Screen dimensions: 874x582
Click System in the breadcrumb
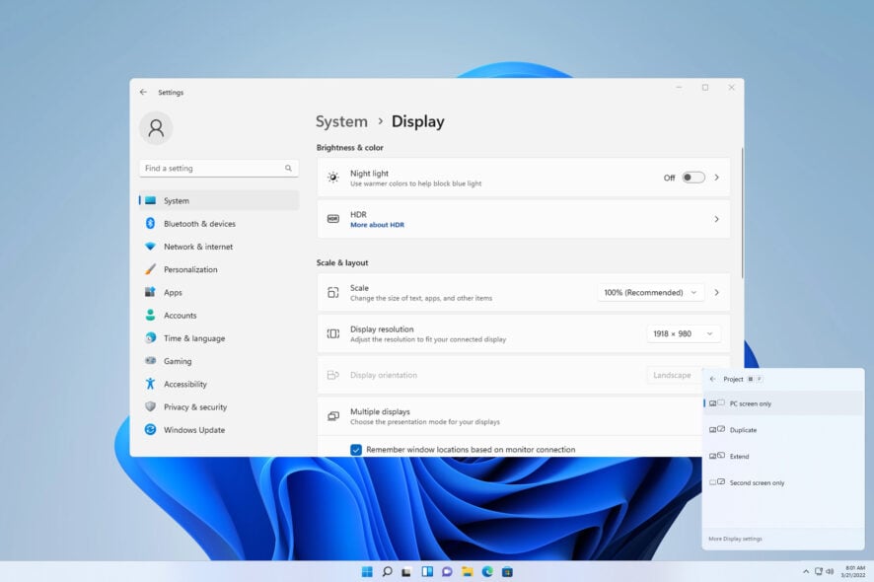pos(341,121)
